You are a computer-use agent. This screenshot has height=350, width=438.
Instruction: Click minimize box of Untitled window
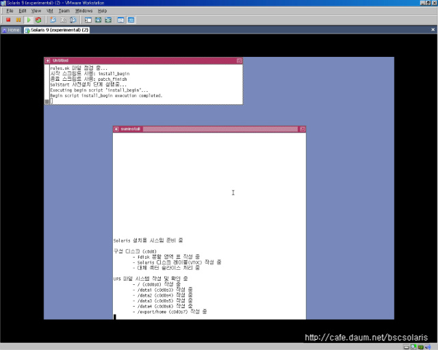point(239,60)
